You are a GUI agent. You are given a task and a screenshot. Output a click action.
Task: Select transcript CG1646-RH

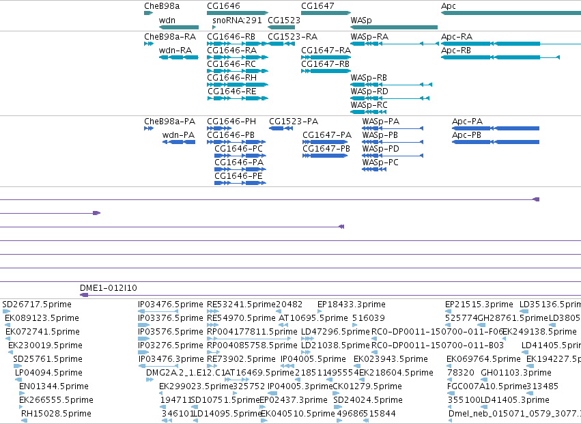pyautogui.click(x=238, y=85)
